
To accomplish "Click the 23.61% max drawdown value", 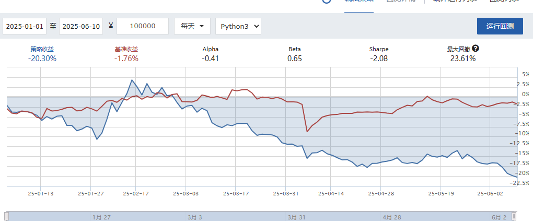I will point(462,59).
